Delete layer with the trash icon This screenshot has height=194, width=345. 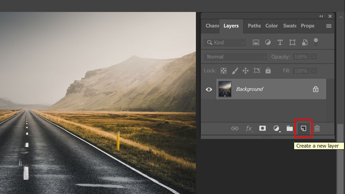tap(317, 128)
